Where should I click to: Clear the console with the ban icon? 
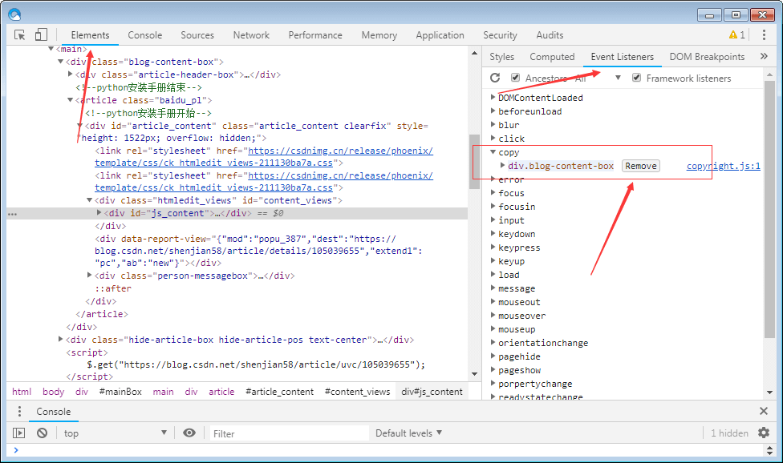click(42, 433)
